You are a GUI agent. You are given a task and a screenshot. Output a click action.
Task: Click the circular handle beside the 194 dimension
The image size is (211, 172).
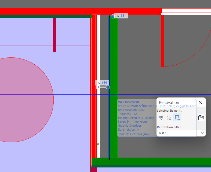(108, 87)
